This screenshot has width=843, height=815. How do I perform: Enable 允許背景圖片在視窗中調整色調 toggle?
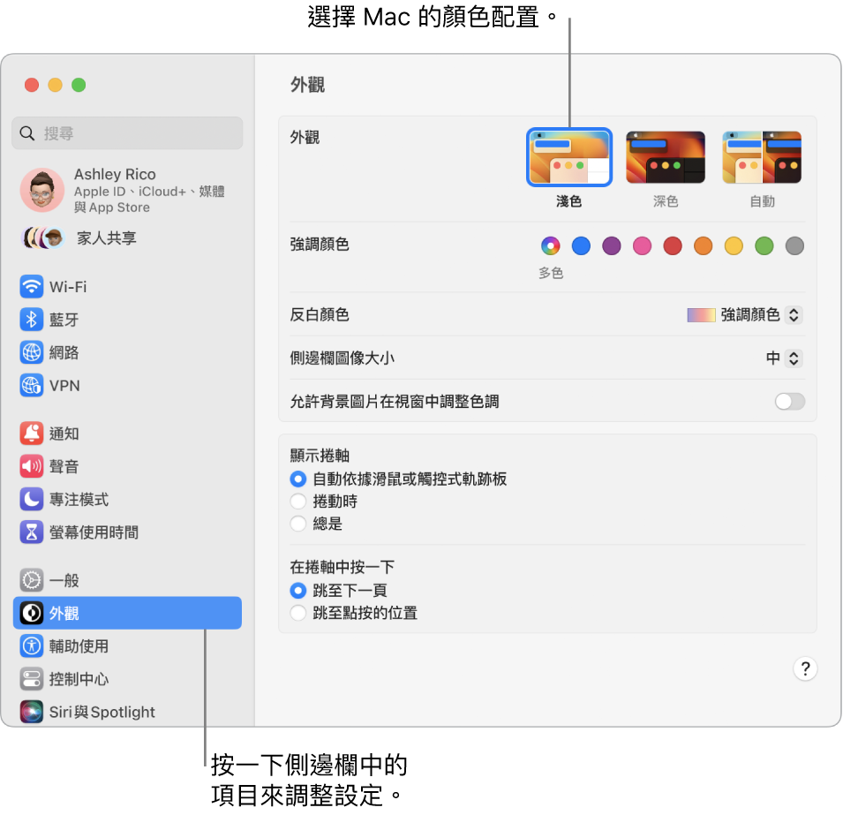coord(789,401)
